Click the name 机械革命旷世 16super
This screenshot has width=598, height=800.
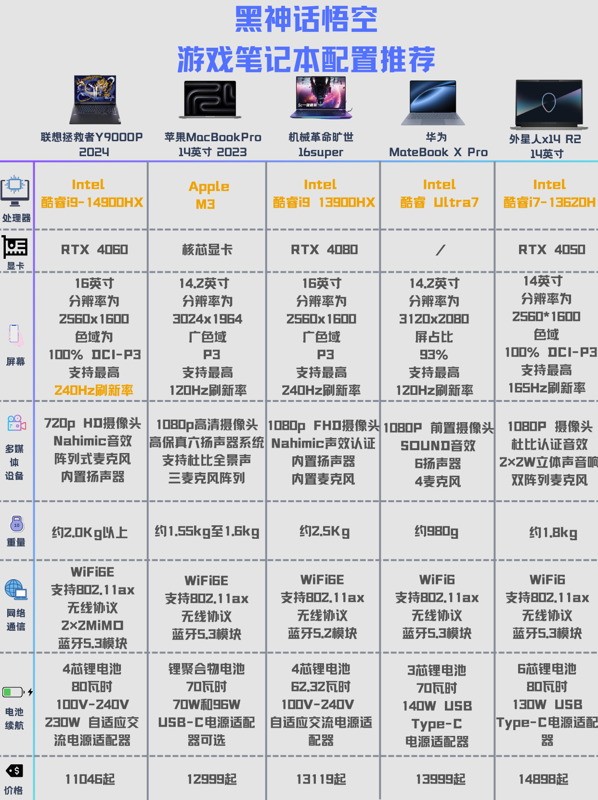coord(321,145)
